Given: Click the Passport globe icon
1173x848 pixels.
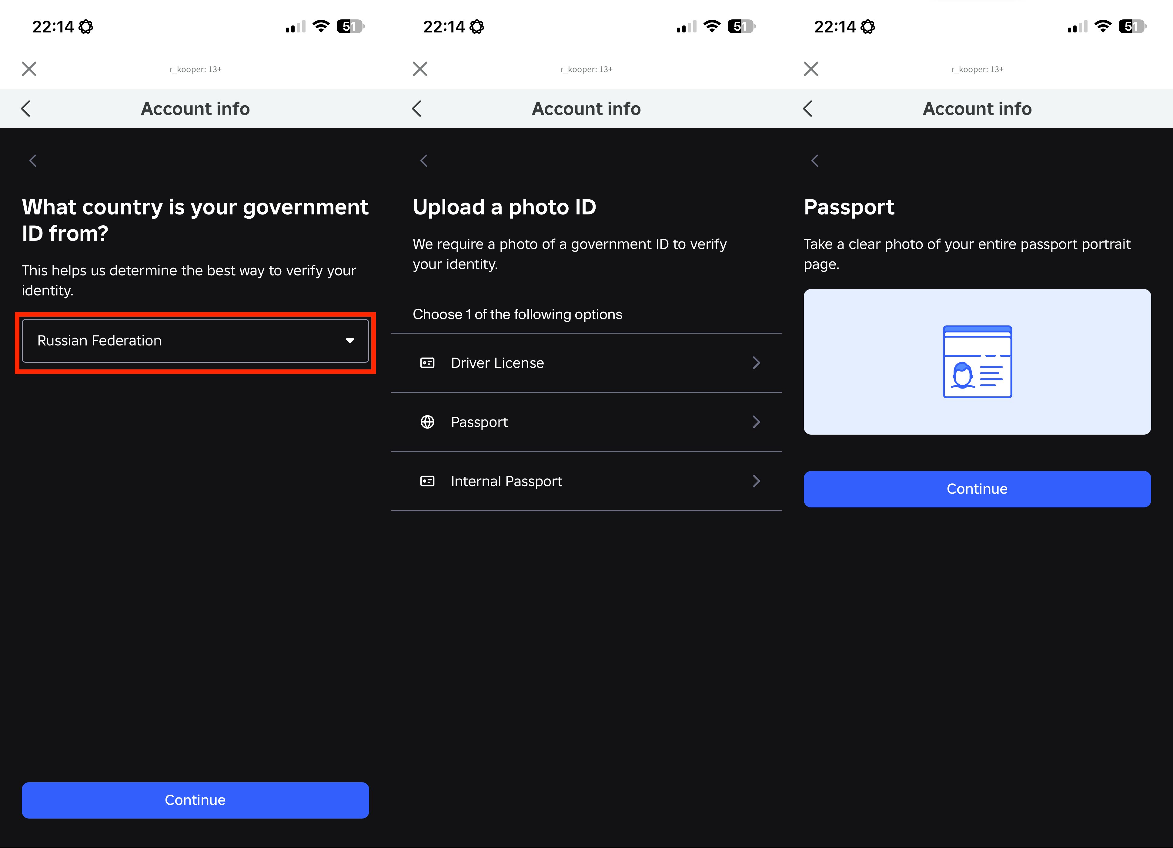Looking at the screenshot, I should click(x=427, y=422).
